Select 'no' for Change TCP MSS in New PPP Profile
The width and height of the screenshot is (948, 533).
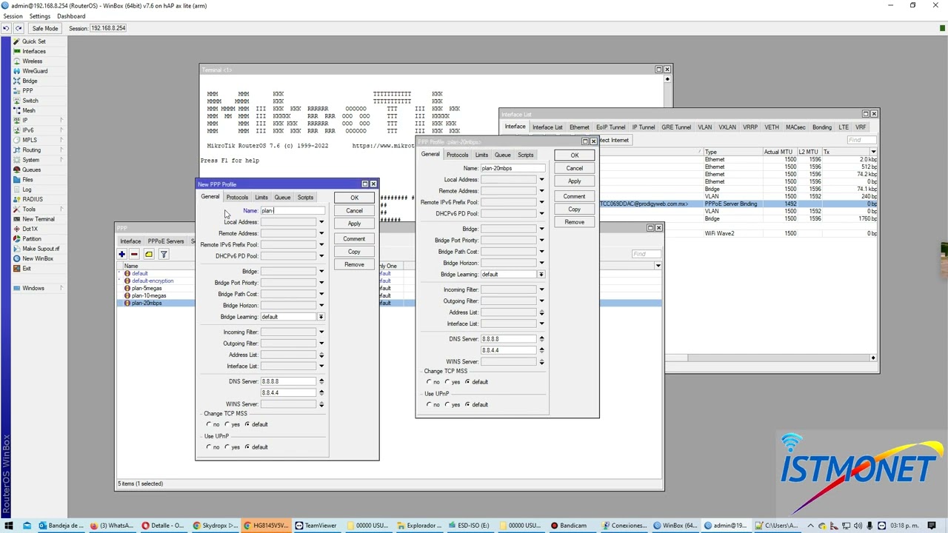pos(209,424)
